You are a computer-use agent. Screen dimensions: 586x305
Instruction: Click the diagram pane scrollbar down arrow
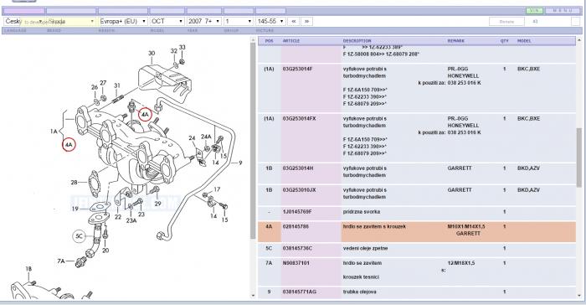coord(253,295)
